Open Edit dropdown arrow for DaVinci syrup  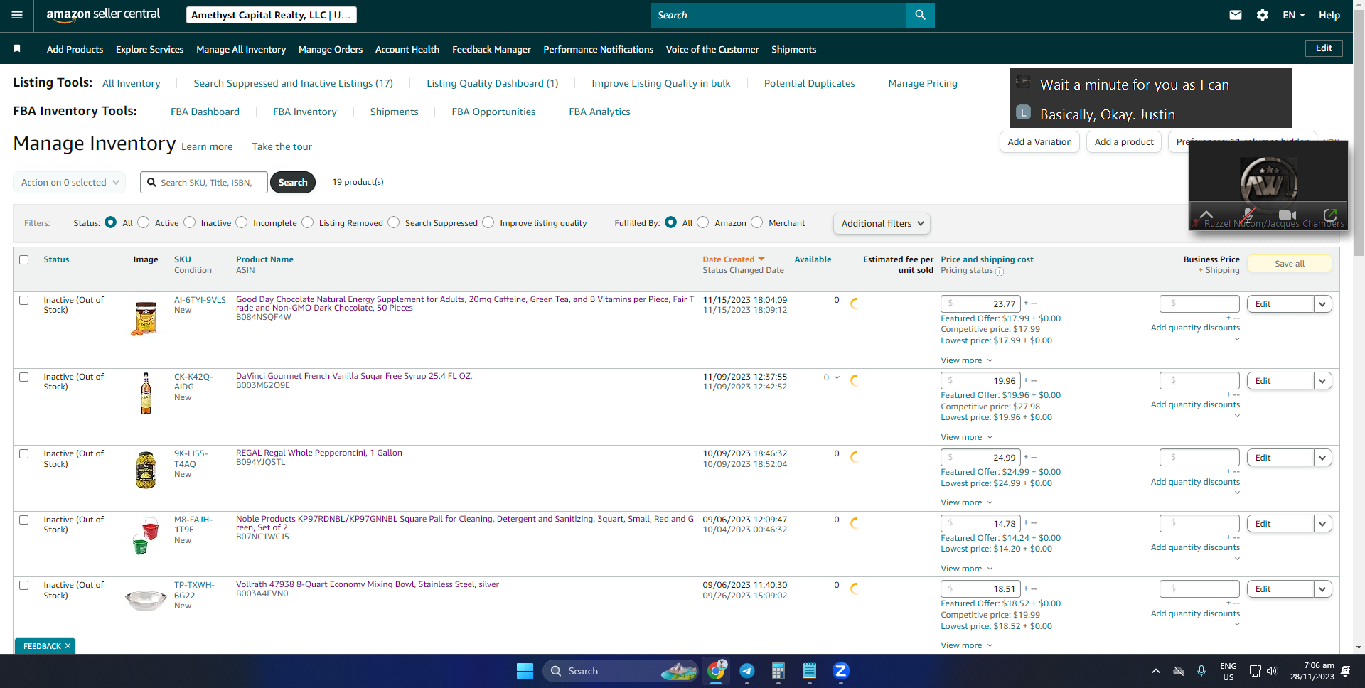pos(1322,381)
